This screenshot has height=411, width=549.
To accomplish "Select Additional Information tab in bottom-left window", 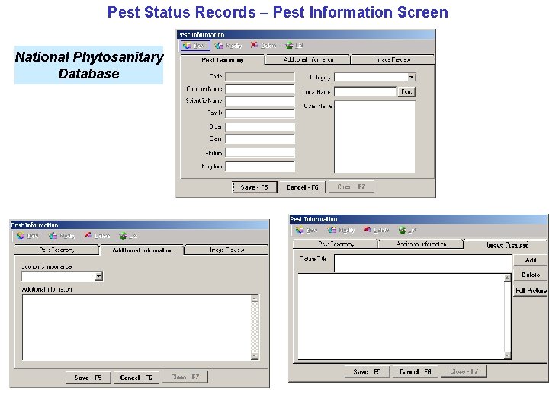I will point(142,250).
